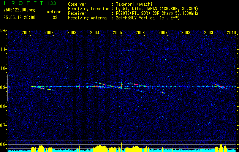Viewport: 239px width, 152px height.
Task: Click the meteor count label
Action: (54, 12)
